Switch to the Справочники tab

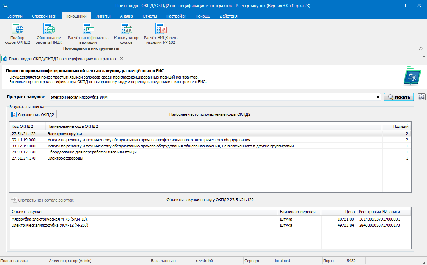point(44,16)
